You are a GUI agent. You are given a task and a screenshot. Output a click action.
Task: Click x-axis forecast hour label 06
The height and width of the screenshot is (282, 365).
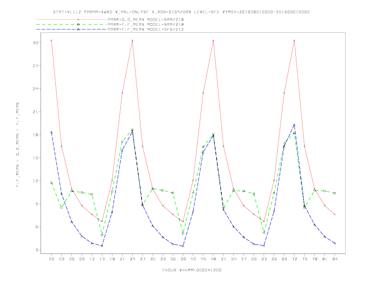(72, 259)
